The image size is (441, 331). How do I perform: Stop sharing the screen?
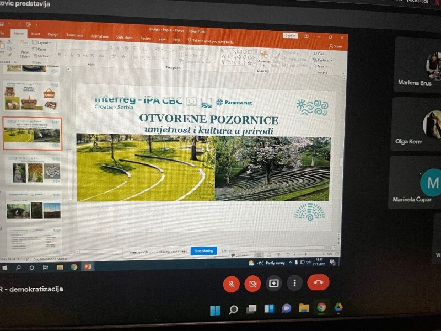click(203, 251)
